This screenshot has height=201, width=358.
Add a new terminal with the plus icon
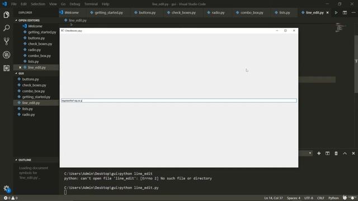pos(319,154)
